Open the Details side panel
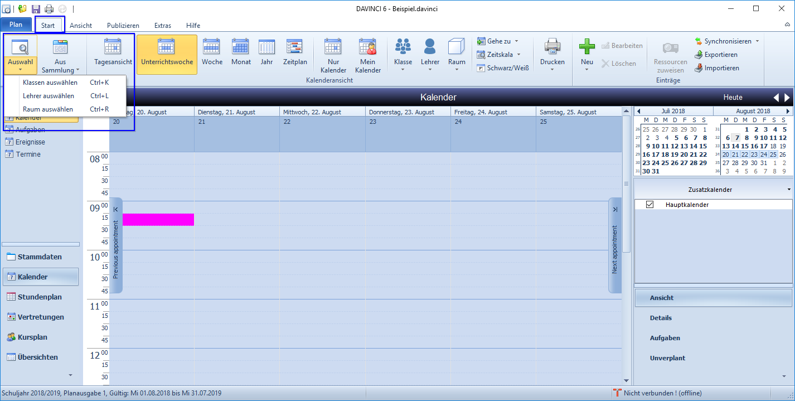Viewport: 795px width, 401px height. pos(713,318)
